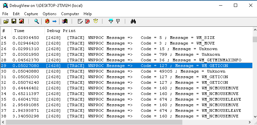257x125 pixels.
Task: Toggle Capture Win32 Windows flag icon
Action: coord(65,21)
